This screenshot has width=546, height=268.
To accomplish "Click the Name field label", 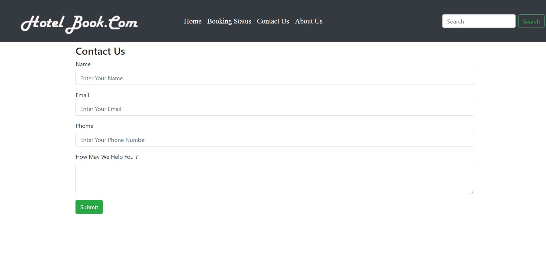I will click(x=83, y=64).
